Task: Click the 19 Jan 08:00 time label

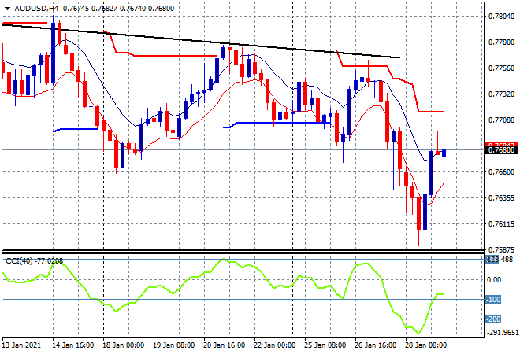Action: [173, 345]
